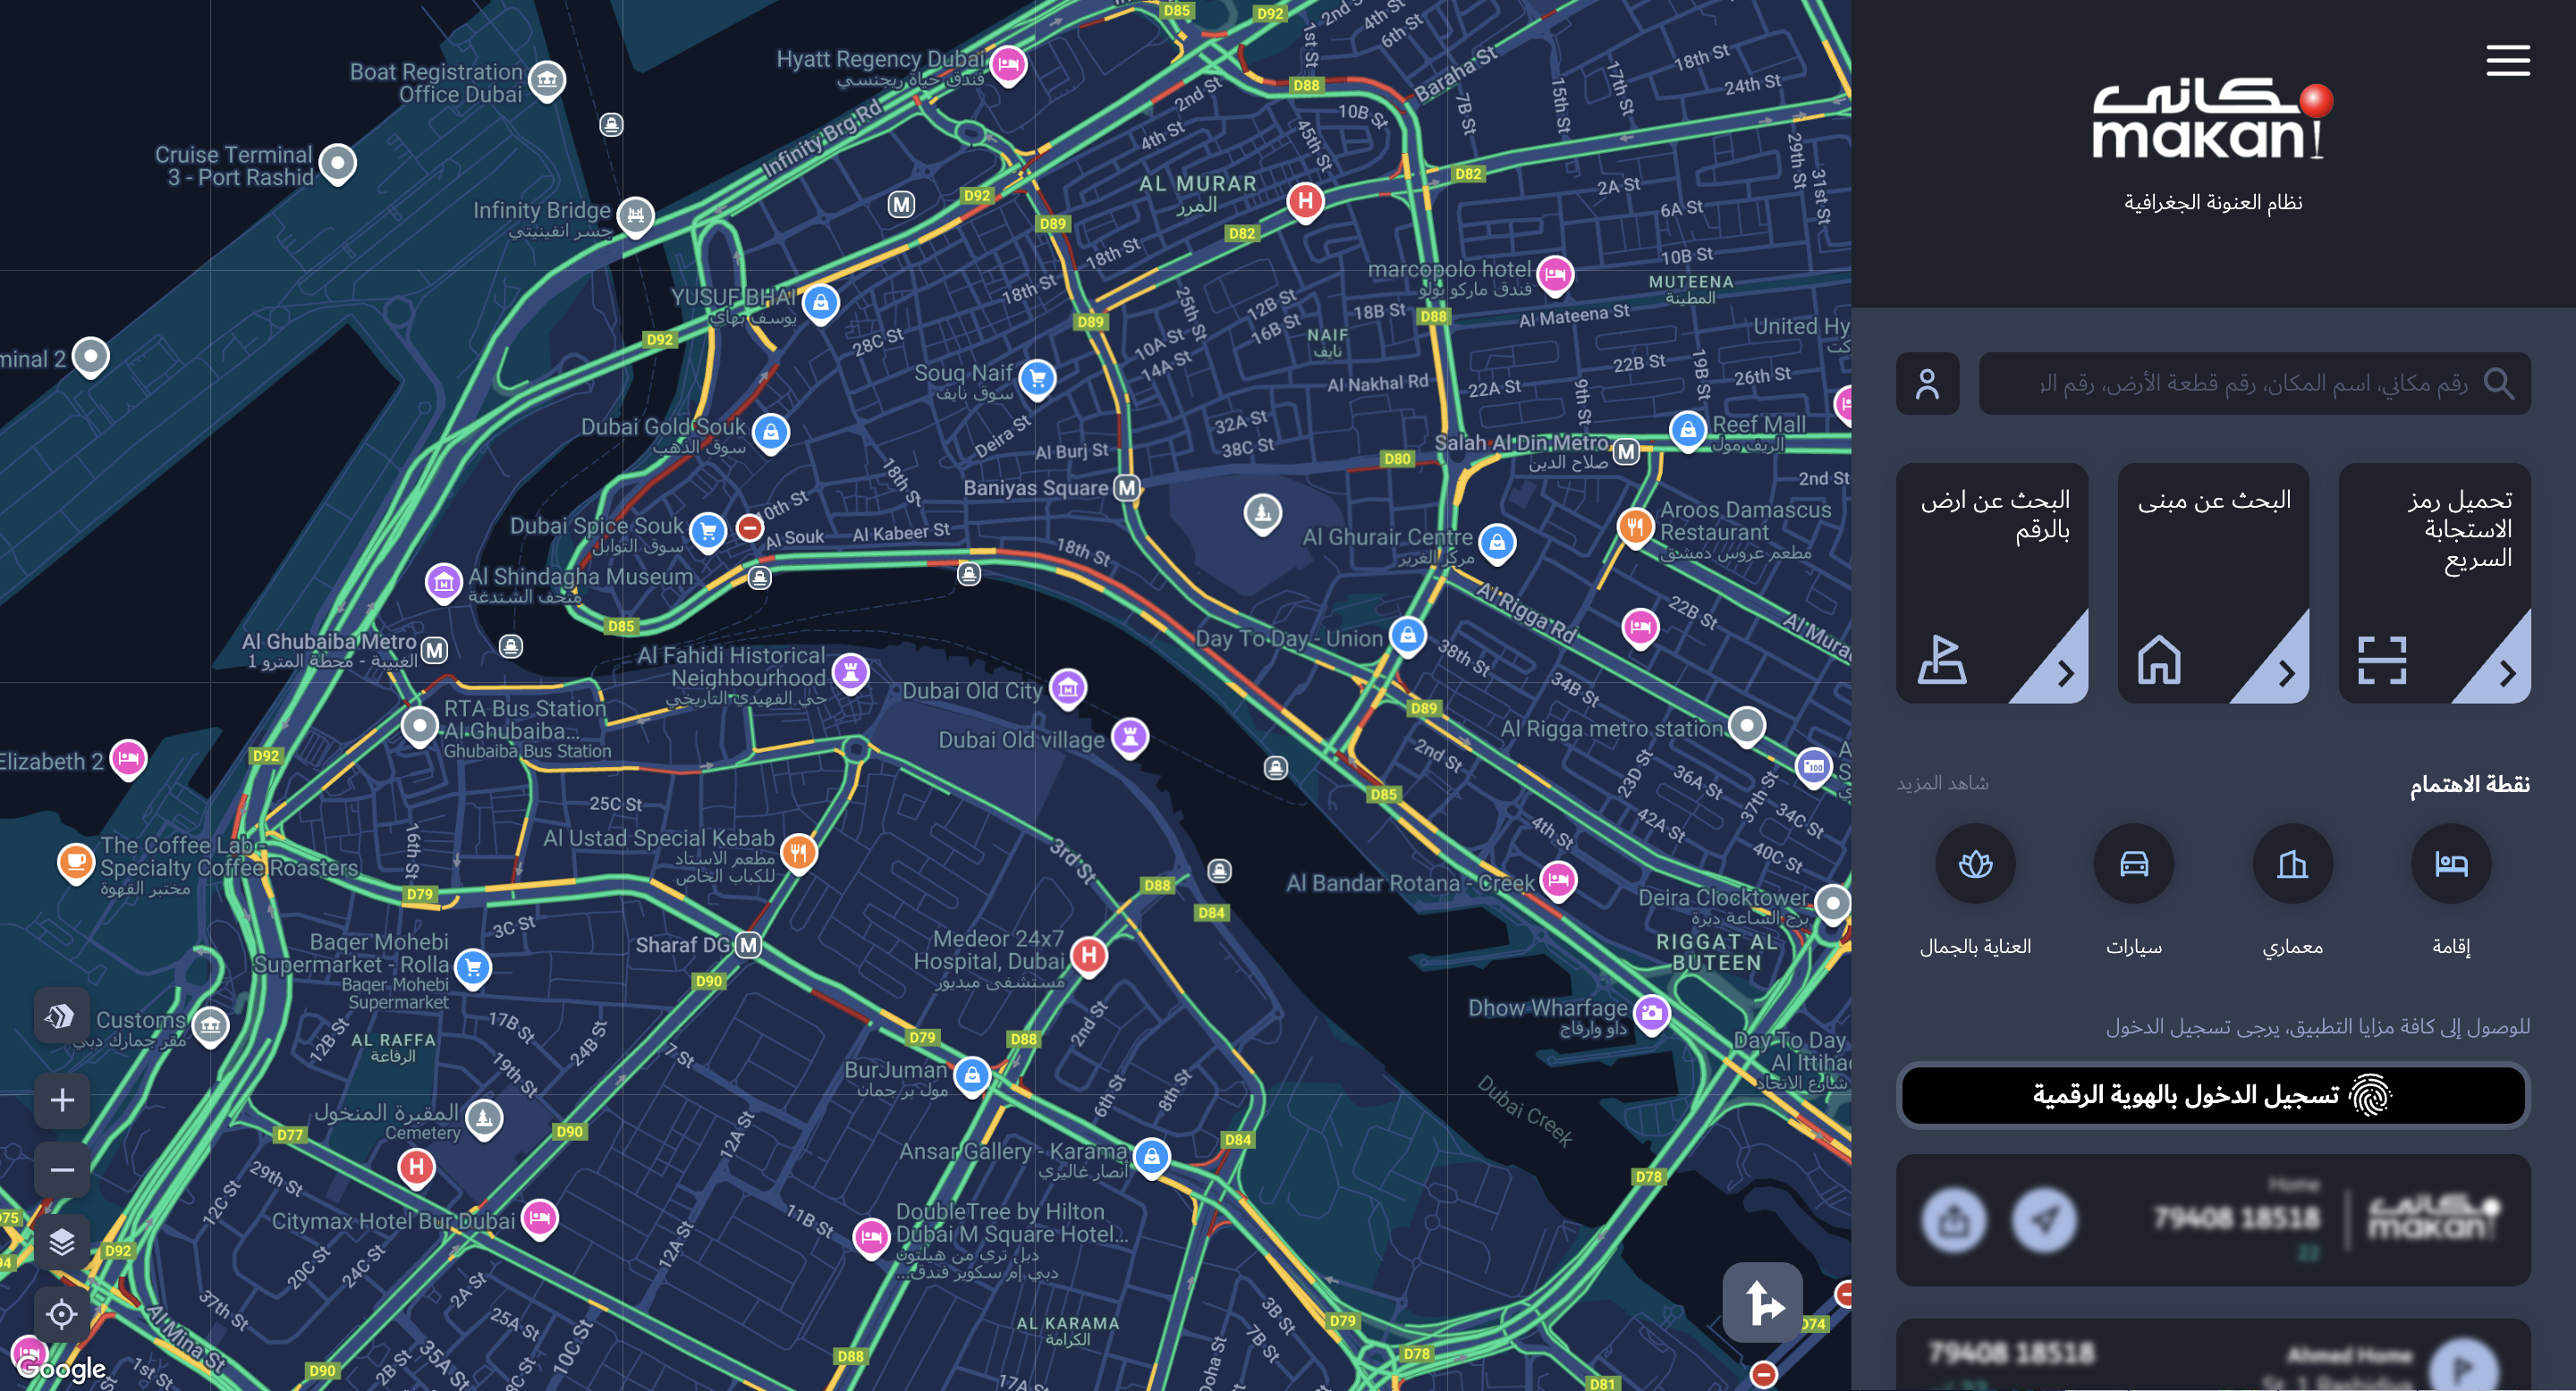Select the accommodation bed category icon
Screen dimensions: 2576x1391
2450,864
